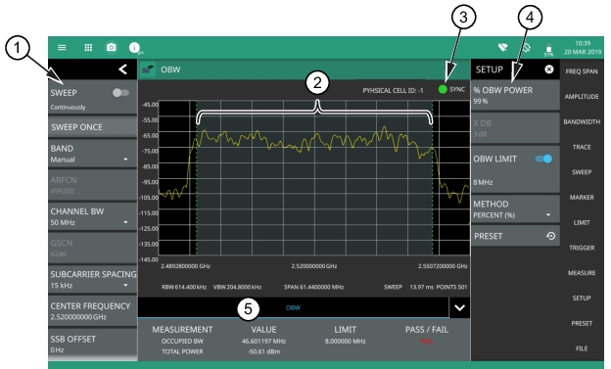The width and height of the screenshot is (611, 369).
Task: Open the BAND Manual dropdown
Action: [x=92, y=154]
